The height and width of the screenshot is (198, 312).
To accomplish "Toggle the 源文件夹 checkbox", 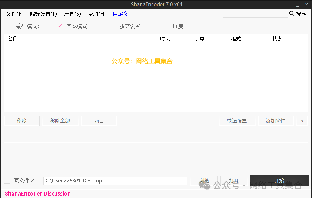I will [7, 181].
